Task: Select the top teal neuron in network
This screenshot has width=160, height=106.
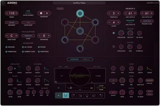Action: (80, 13)
